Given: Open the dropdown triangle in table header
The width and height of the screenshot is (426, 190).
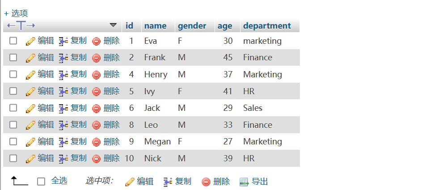Looking at the screenshot, I should click(x=113, y=25).
